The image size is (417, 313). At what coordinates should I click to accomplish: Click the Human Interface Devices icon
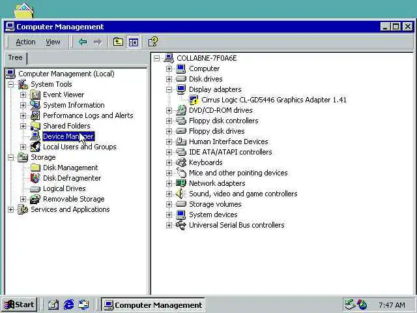[181, 142]
